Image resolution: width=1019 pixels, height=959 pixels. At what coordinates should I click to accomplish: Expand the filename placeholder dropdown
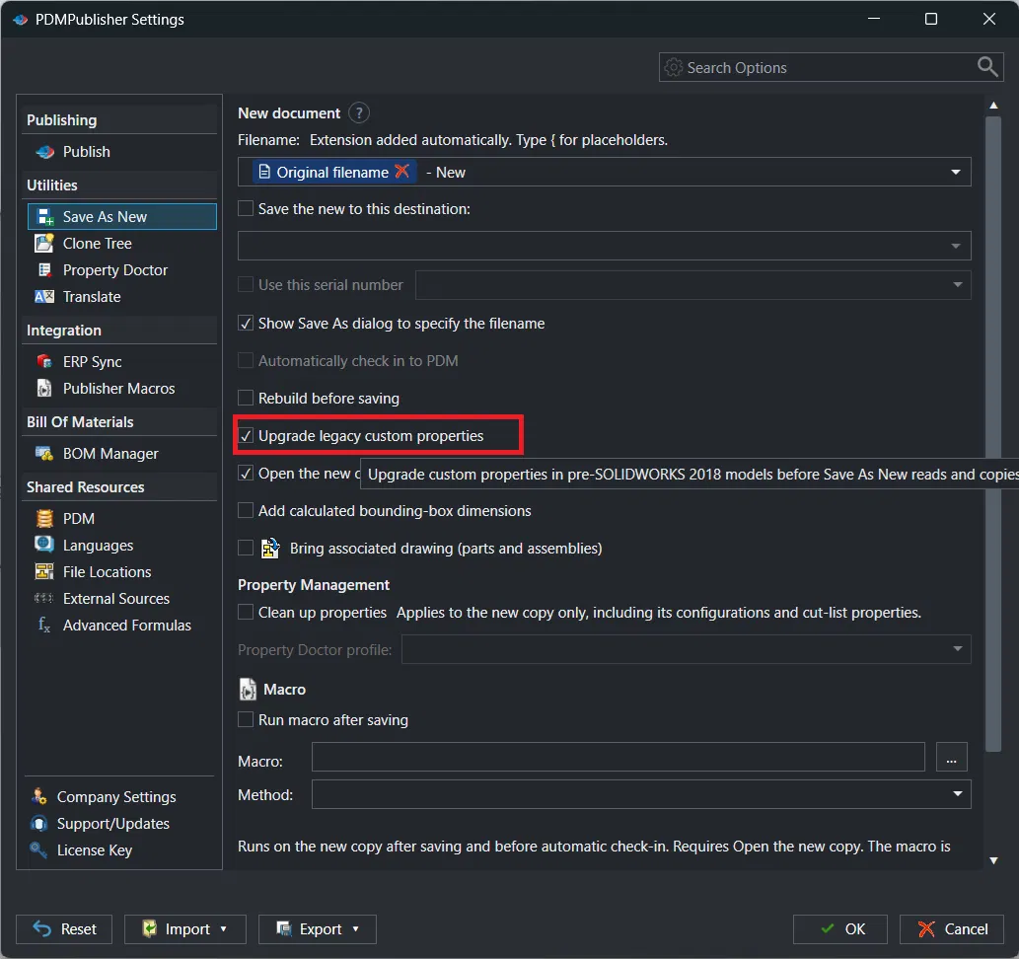point(955,173)
